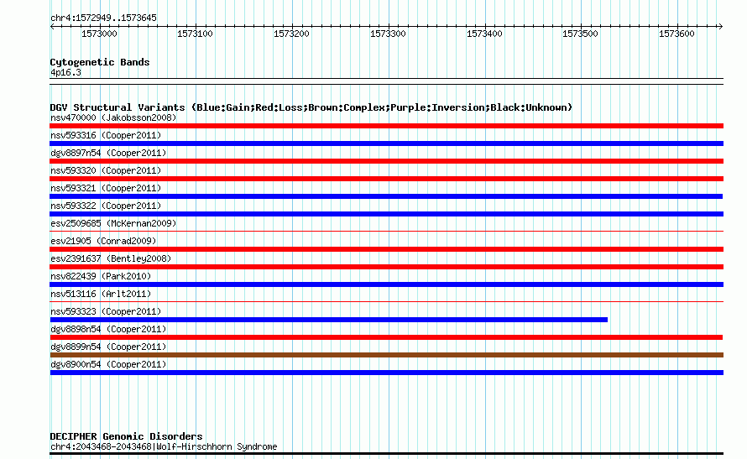
Task: Click the dgv8900n54 (Cooper2011) label
Action: tap(108, 364)
